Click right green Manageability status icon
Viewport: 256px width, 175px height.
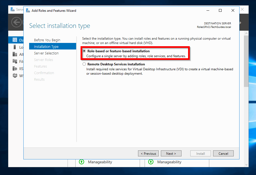(151, 162)
